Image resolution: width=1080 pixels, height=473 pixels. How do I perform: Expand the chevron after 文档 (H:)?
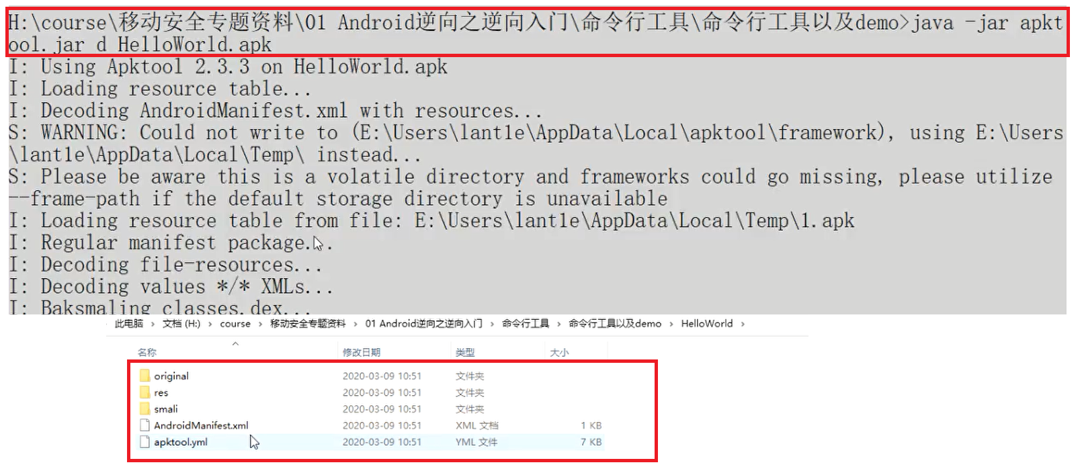[210, 324]
